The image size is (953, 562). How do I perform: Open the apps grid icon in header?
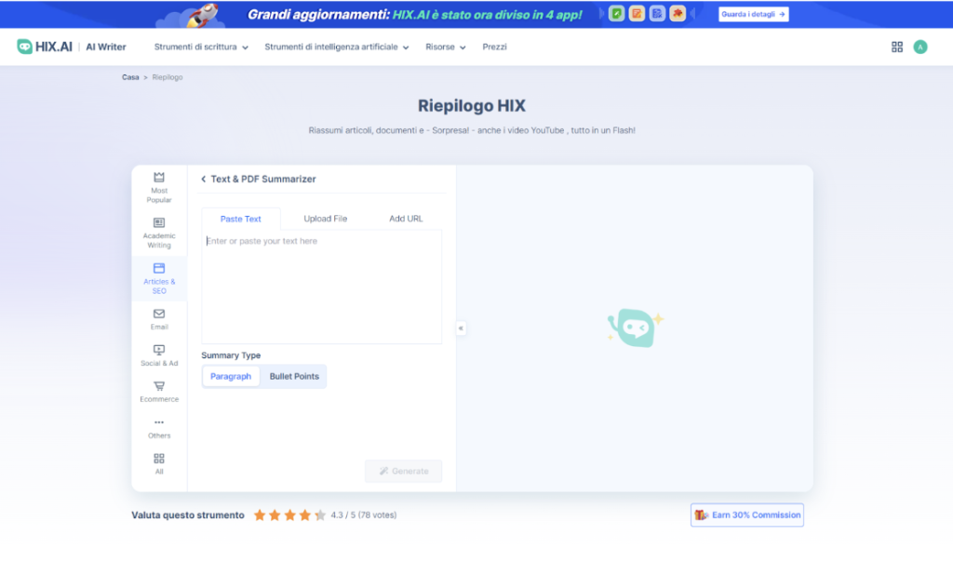coord(897,47)
